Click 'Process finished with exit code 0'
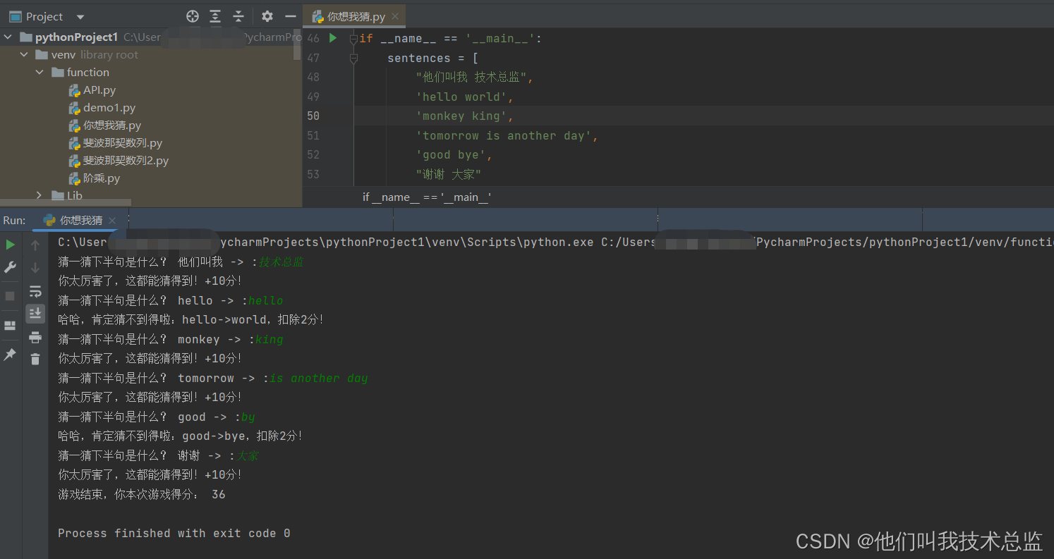The image size is (1054, 559). click(174, 534)
